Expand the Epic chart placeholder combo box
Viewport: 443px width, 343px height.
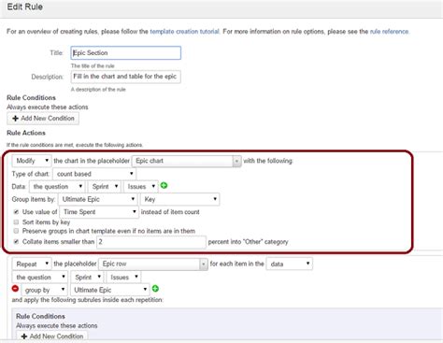pyautogui.click(x=186, y=161)
